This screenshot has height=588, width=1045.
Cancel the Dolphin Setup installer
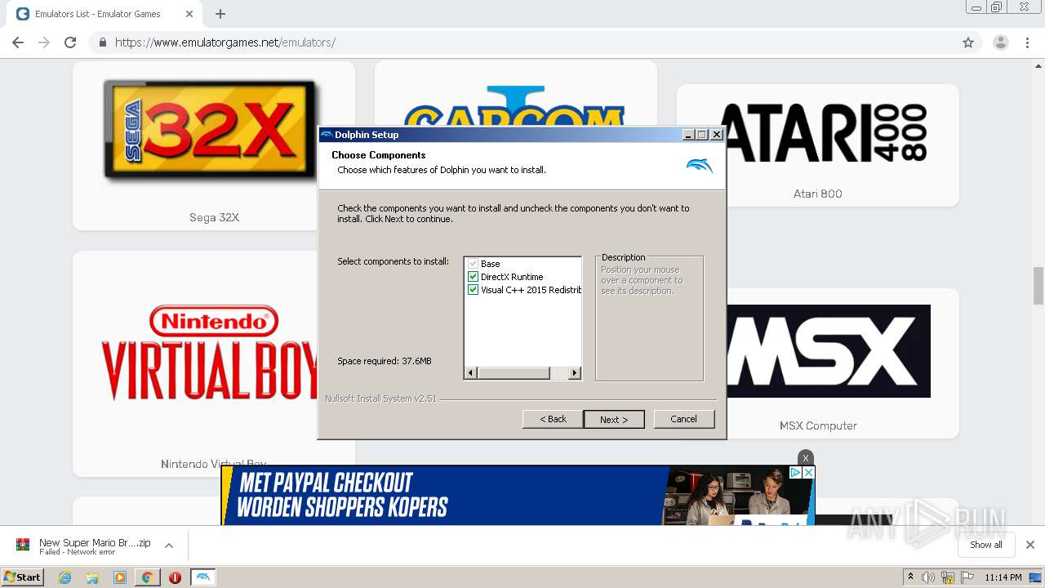click(684, 419)
